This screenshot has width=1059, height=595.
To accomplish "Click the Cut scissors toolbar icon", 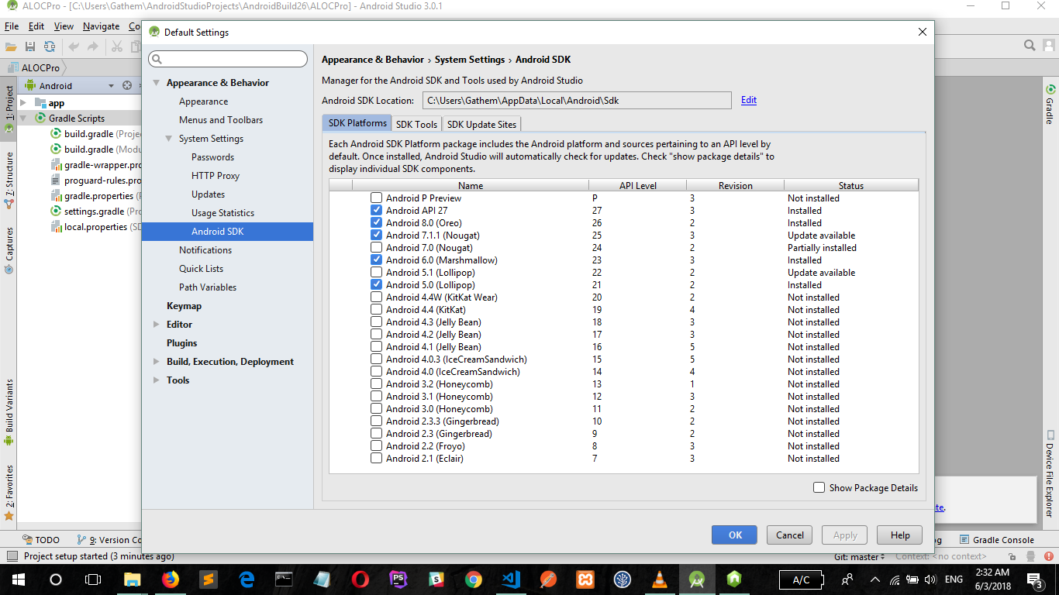I will (117, 46).
